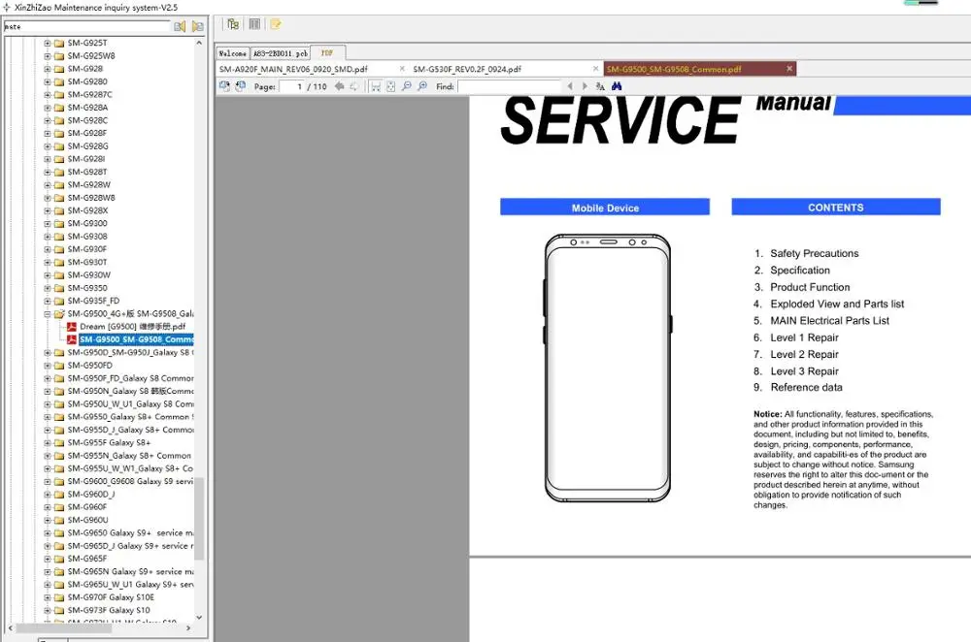Screen dimensions: 971x642
Task: Click the tree structure icon in the top toolbar
Action: (233, 24)
